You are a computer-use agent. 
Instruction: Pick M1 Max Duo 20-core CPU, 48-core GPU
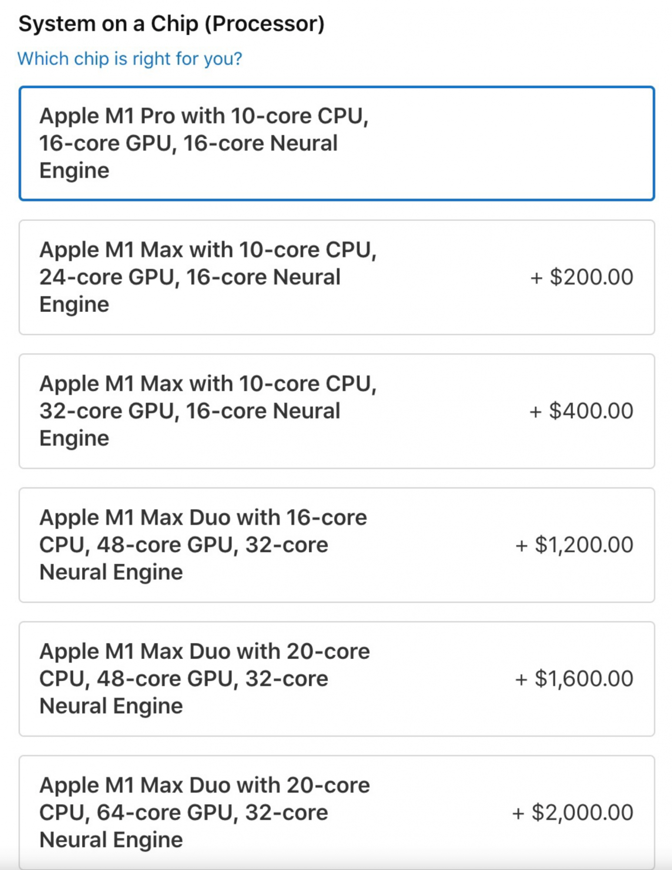[336, 679]
